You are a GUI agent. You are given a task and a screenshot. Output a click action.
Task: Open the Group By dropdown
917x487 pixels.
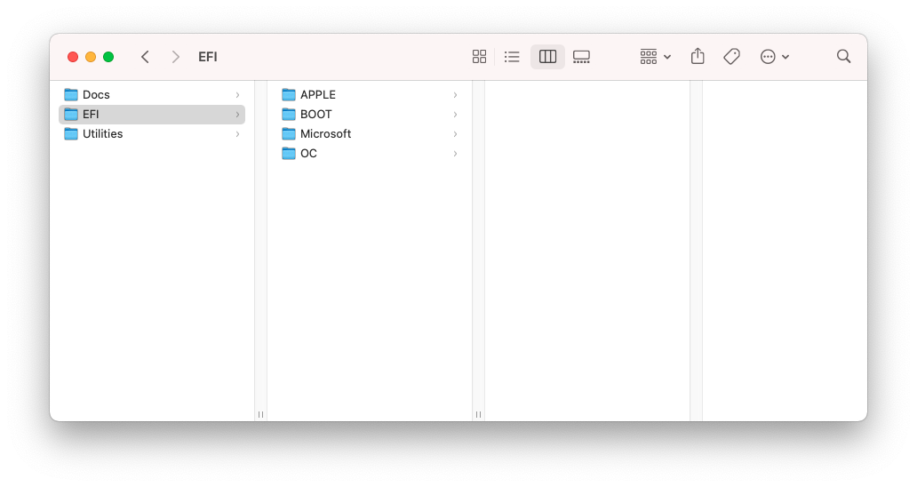tap(655, 57)
